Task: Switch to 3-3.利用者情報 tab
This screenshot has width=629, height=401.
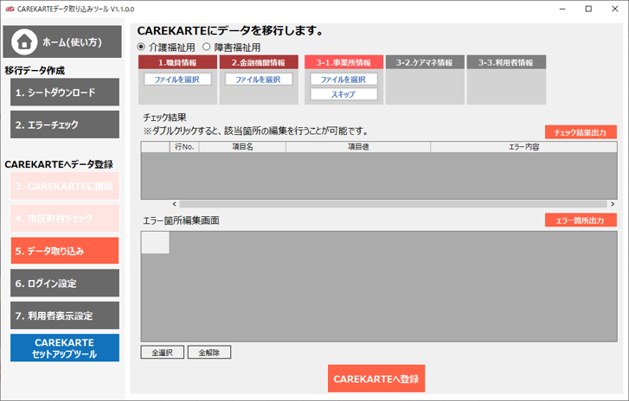Action: point(506,62)
